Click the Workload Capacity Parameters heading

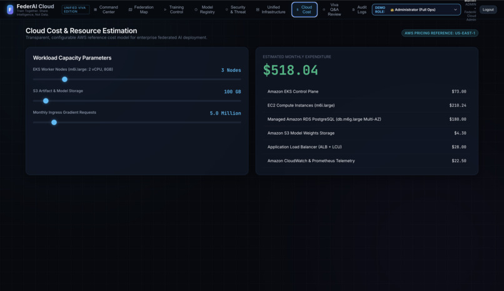(x=72, y=58)
